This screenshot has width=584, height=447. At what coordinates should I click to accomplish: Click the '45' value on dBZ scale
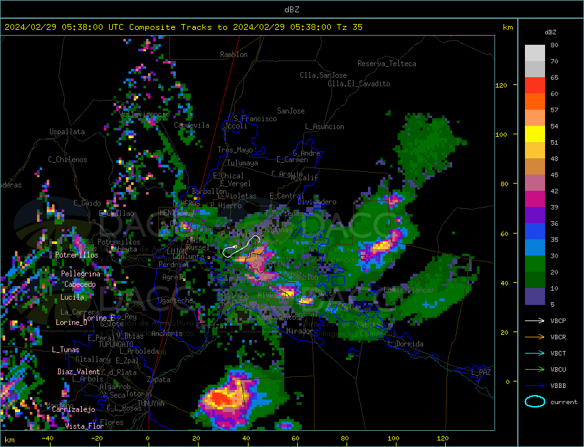click(x=554, y=175)
